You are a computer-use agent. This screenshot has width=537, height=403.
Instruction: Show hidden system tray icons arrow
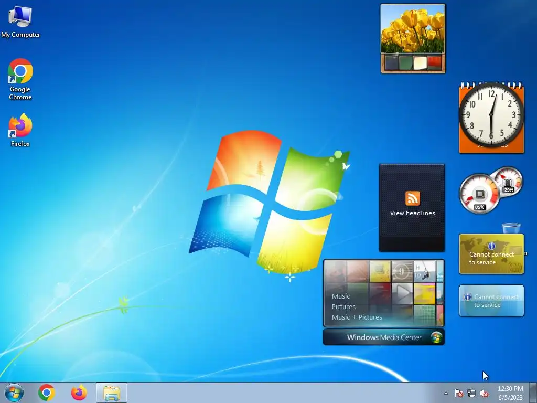[446, 394]
